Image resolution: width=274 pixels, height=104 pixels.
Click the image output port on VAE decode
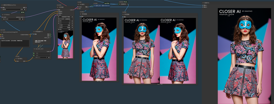89,7
